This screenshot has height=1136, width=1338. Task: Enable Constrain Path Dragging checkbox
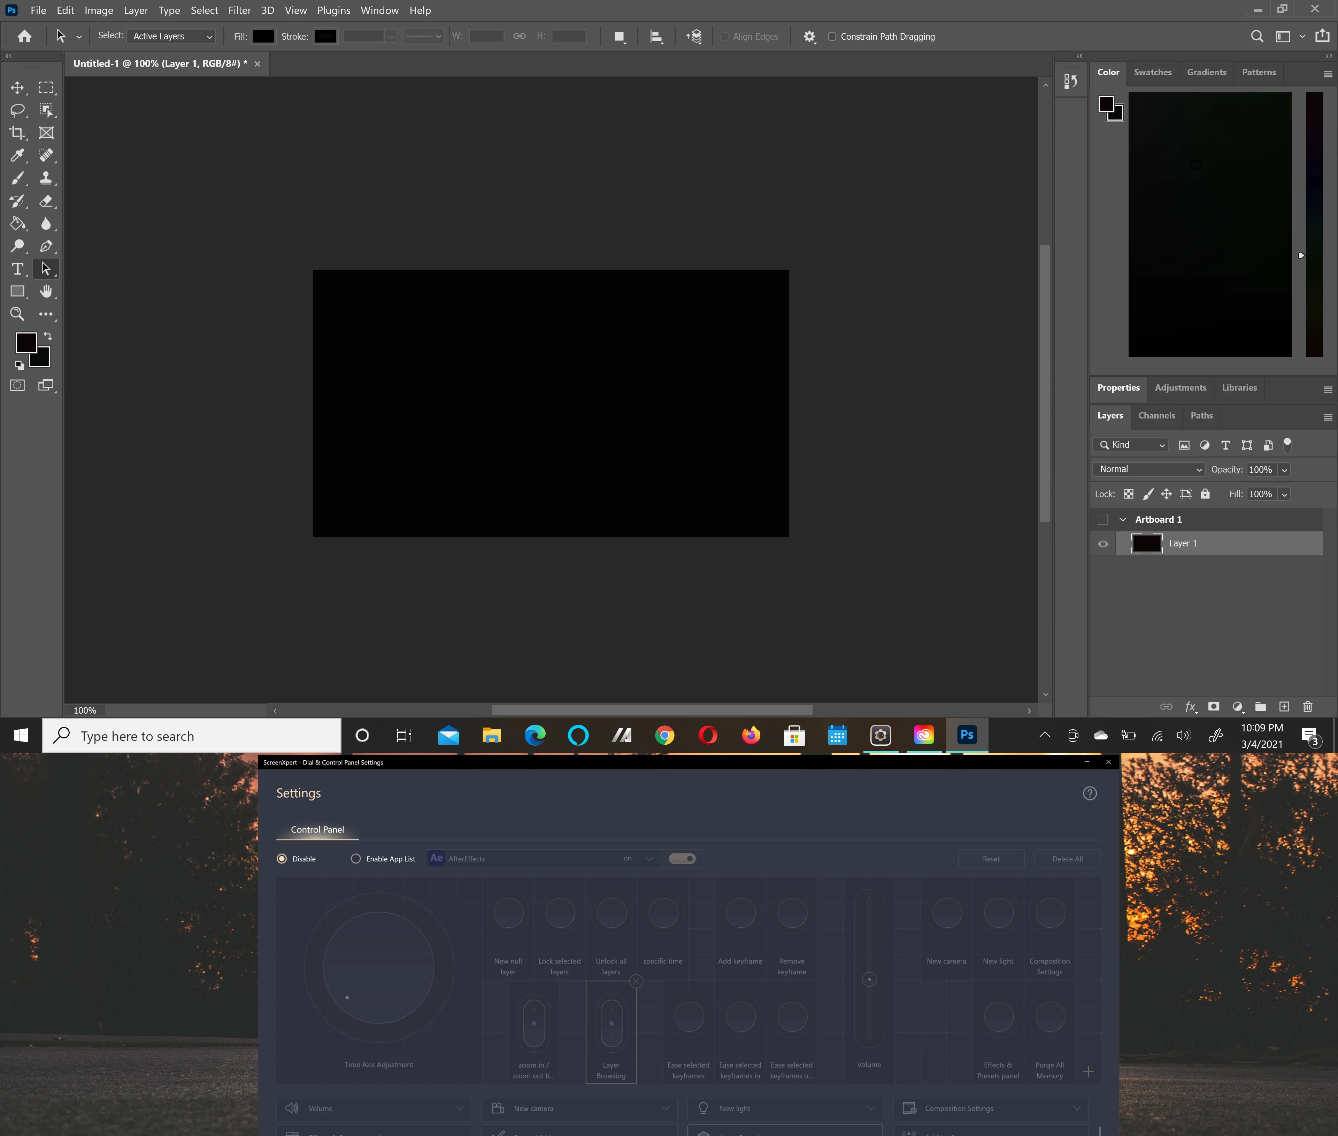click(832, 37)
